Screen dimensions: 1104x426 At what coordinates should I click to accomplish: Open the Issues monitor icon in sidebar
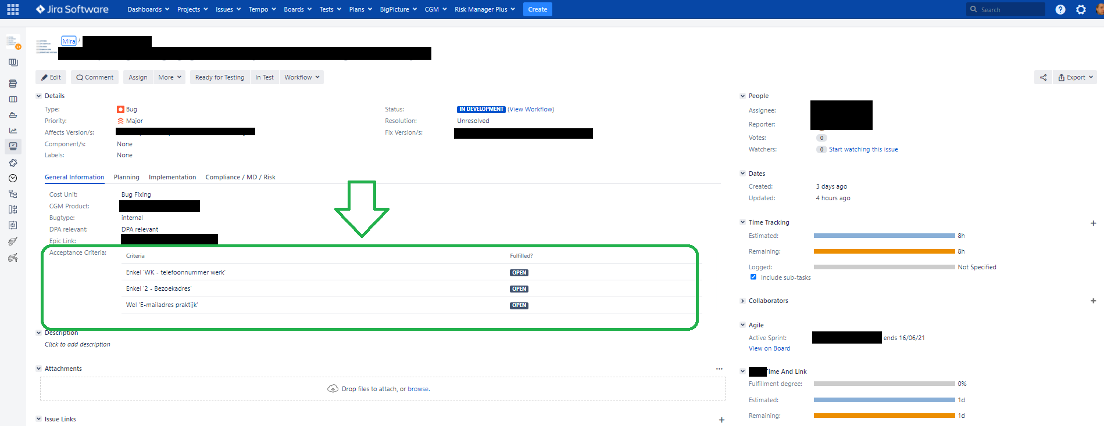point(13,146)
